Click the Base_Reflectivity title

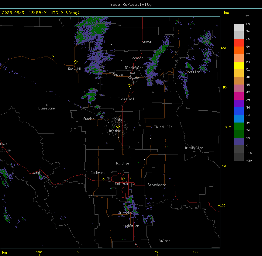pyautogui.click(x=131, y=5)
